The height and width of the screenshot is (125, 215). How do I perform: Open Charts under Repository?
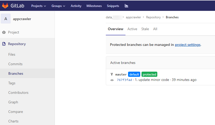(13, 121)
